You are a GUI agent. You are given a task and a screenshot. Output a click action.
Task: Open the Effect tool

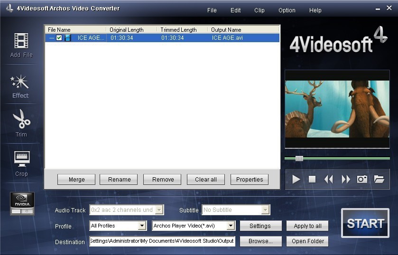pyautogui.click(x=20, y=82)
